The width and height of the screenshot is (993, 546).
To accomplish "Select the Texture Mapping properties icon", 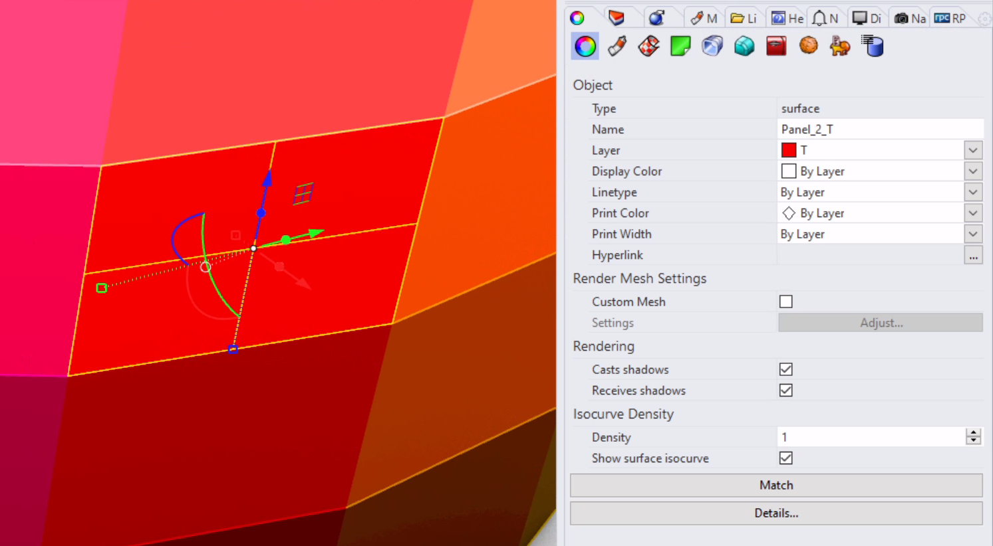I will click(648, 45).
